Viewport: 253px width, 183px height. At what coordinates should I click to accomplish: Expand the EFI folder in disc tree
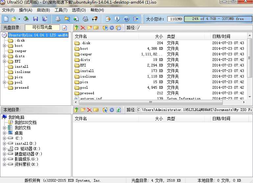(4, 61)
